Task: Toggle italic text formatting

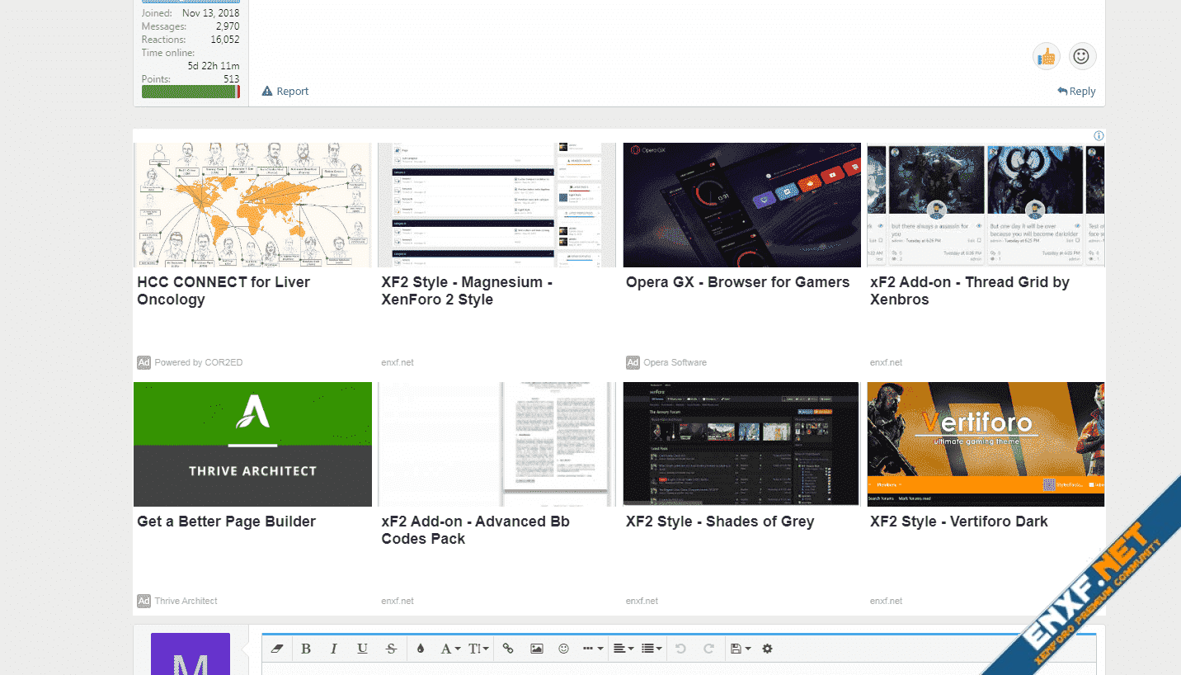Action: (x=334, y=649)
